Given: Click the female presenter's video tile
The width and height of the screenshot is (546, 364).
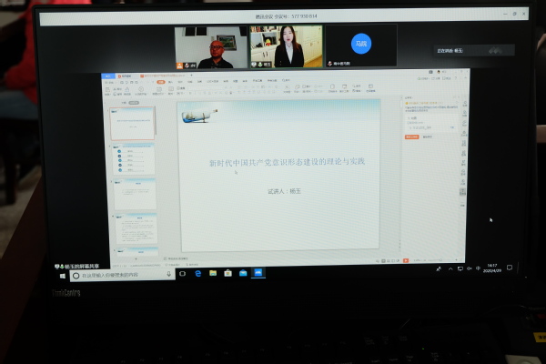Looking at the screenshot, I should click(287, 47).
